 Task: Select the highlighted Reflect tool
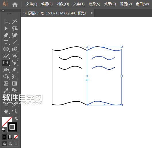pyautogui.click(x=6, y=63)
